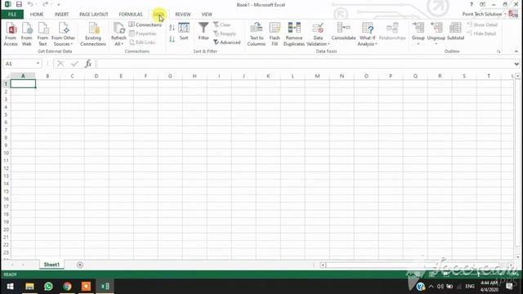
Task: Click Consolidate tool
Action: click(343, 31)
